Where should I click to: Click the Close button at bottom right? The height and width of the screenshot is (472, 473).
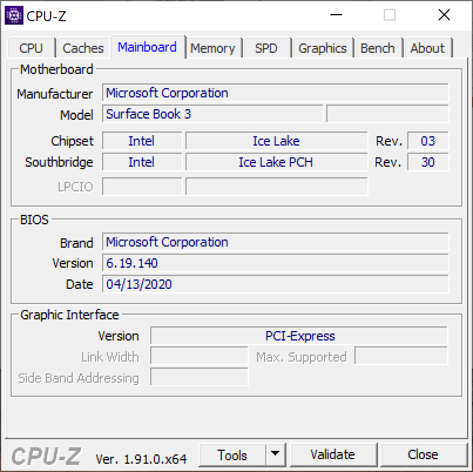click(x=423, y=455)
